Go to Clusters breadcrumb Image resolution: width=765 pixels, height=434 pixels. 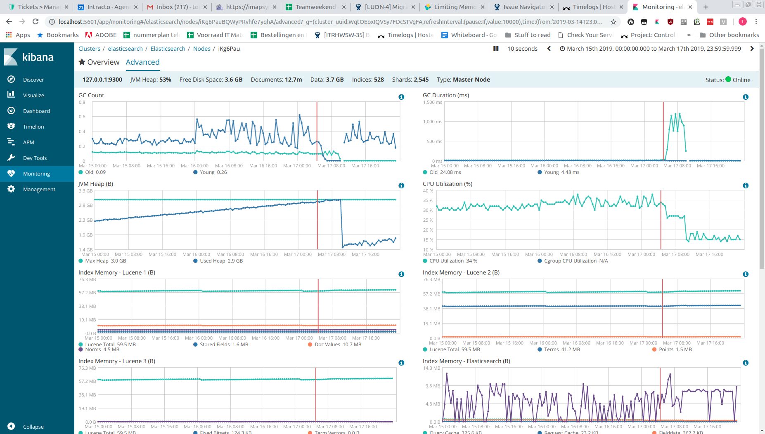pos(89,49)
